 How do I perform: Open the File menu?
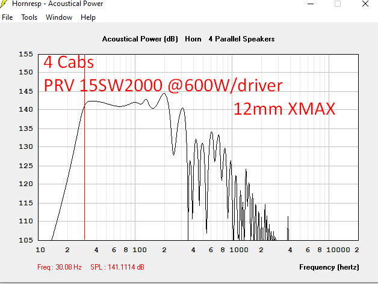pyautogui.click(x=7, y=17)
